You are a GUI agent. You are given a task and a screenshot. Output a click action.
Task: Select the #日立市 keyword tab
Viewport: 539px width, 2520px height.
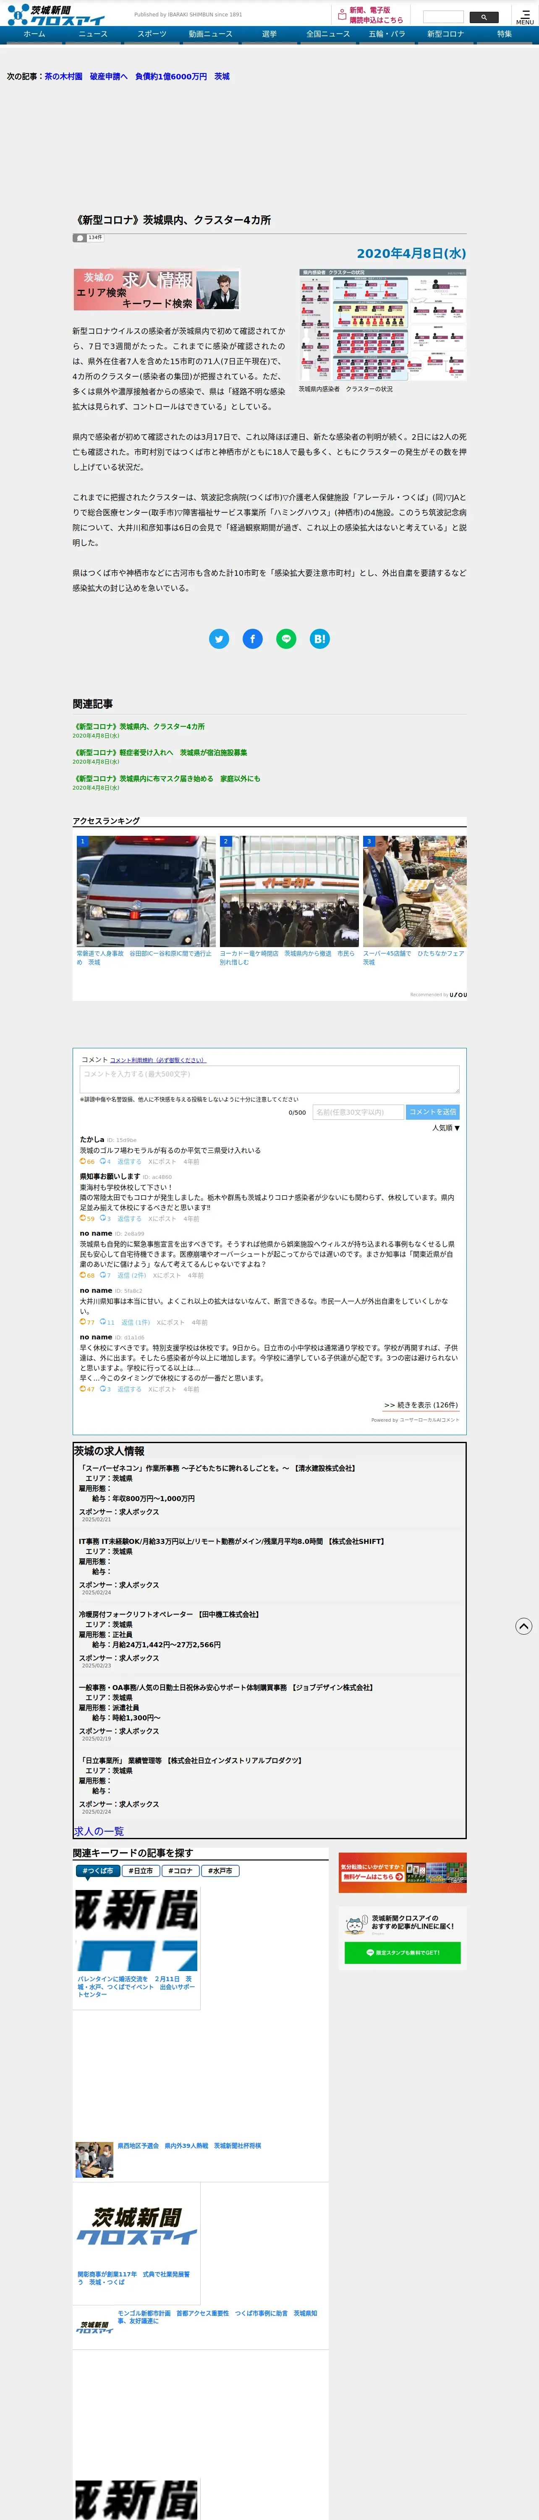[141, 1870]
